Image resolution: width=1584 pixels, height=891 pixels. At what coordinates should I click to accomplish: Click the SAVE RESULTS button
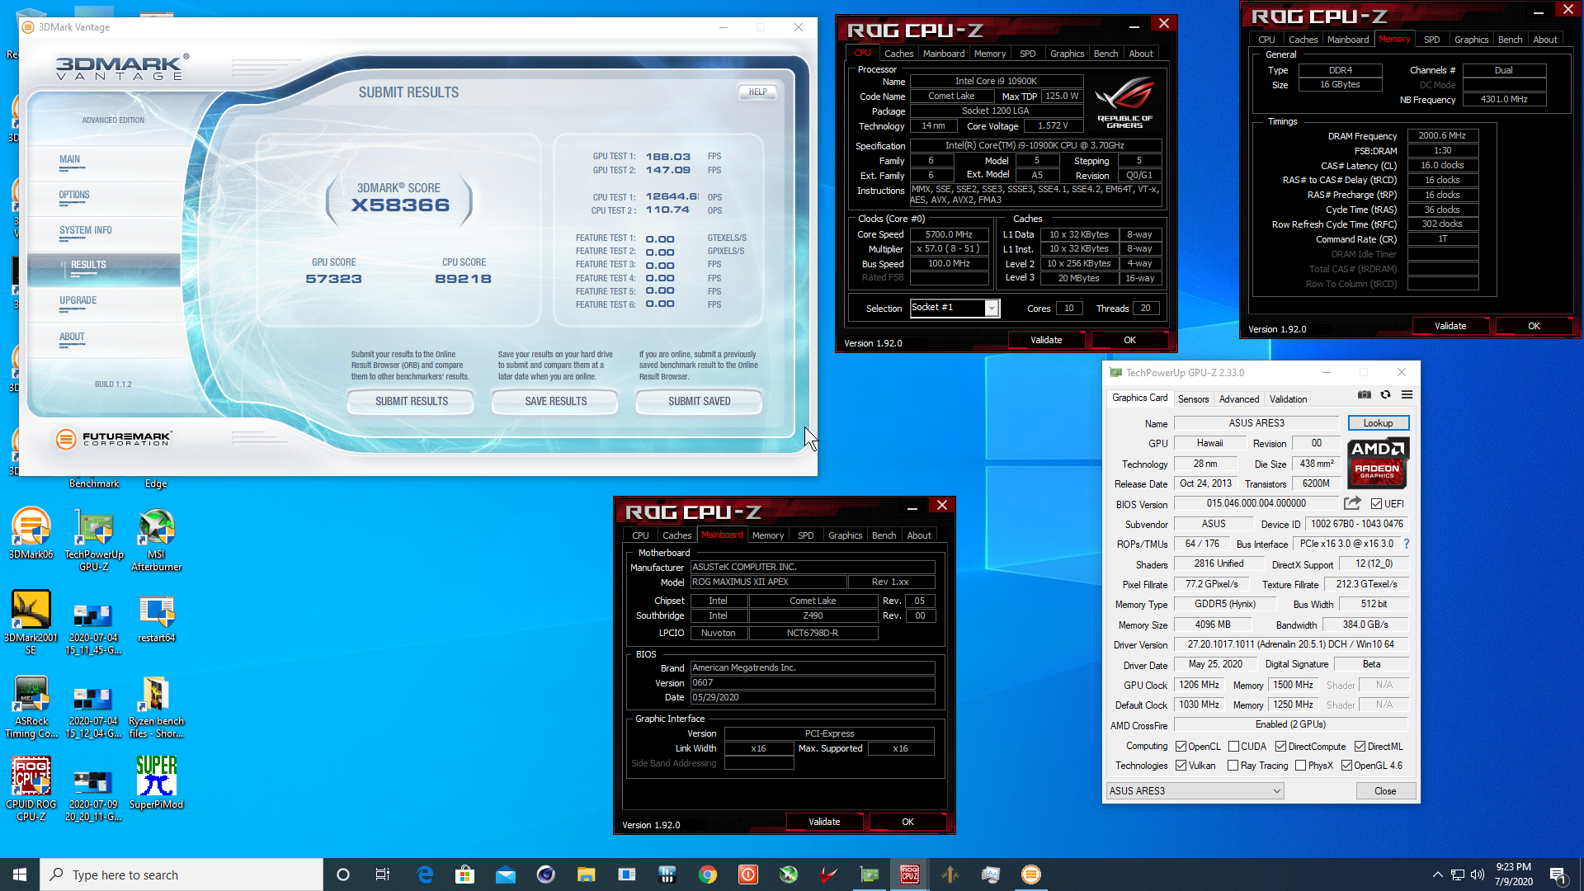tap(555, 402)
